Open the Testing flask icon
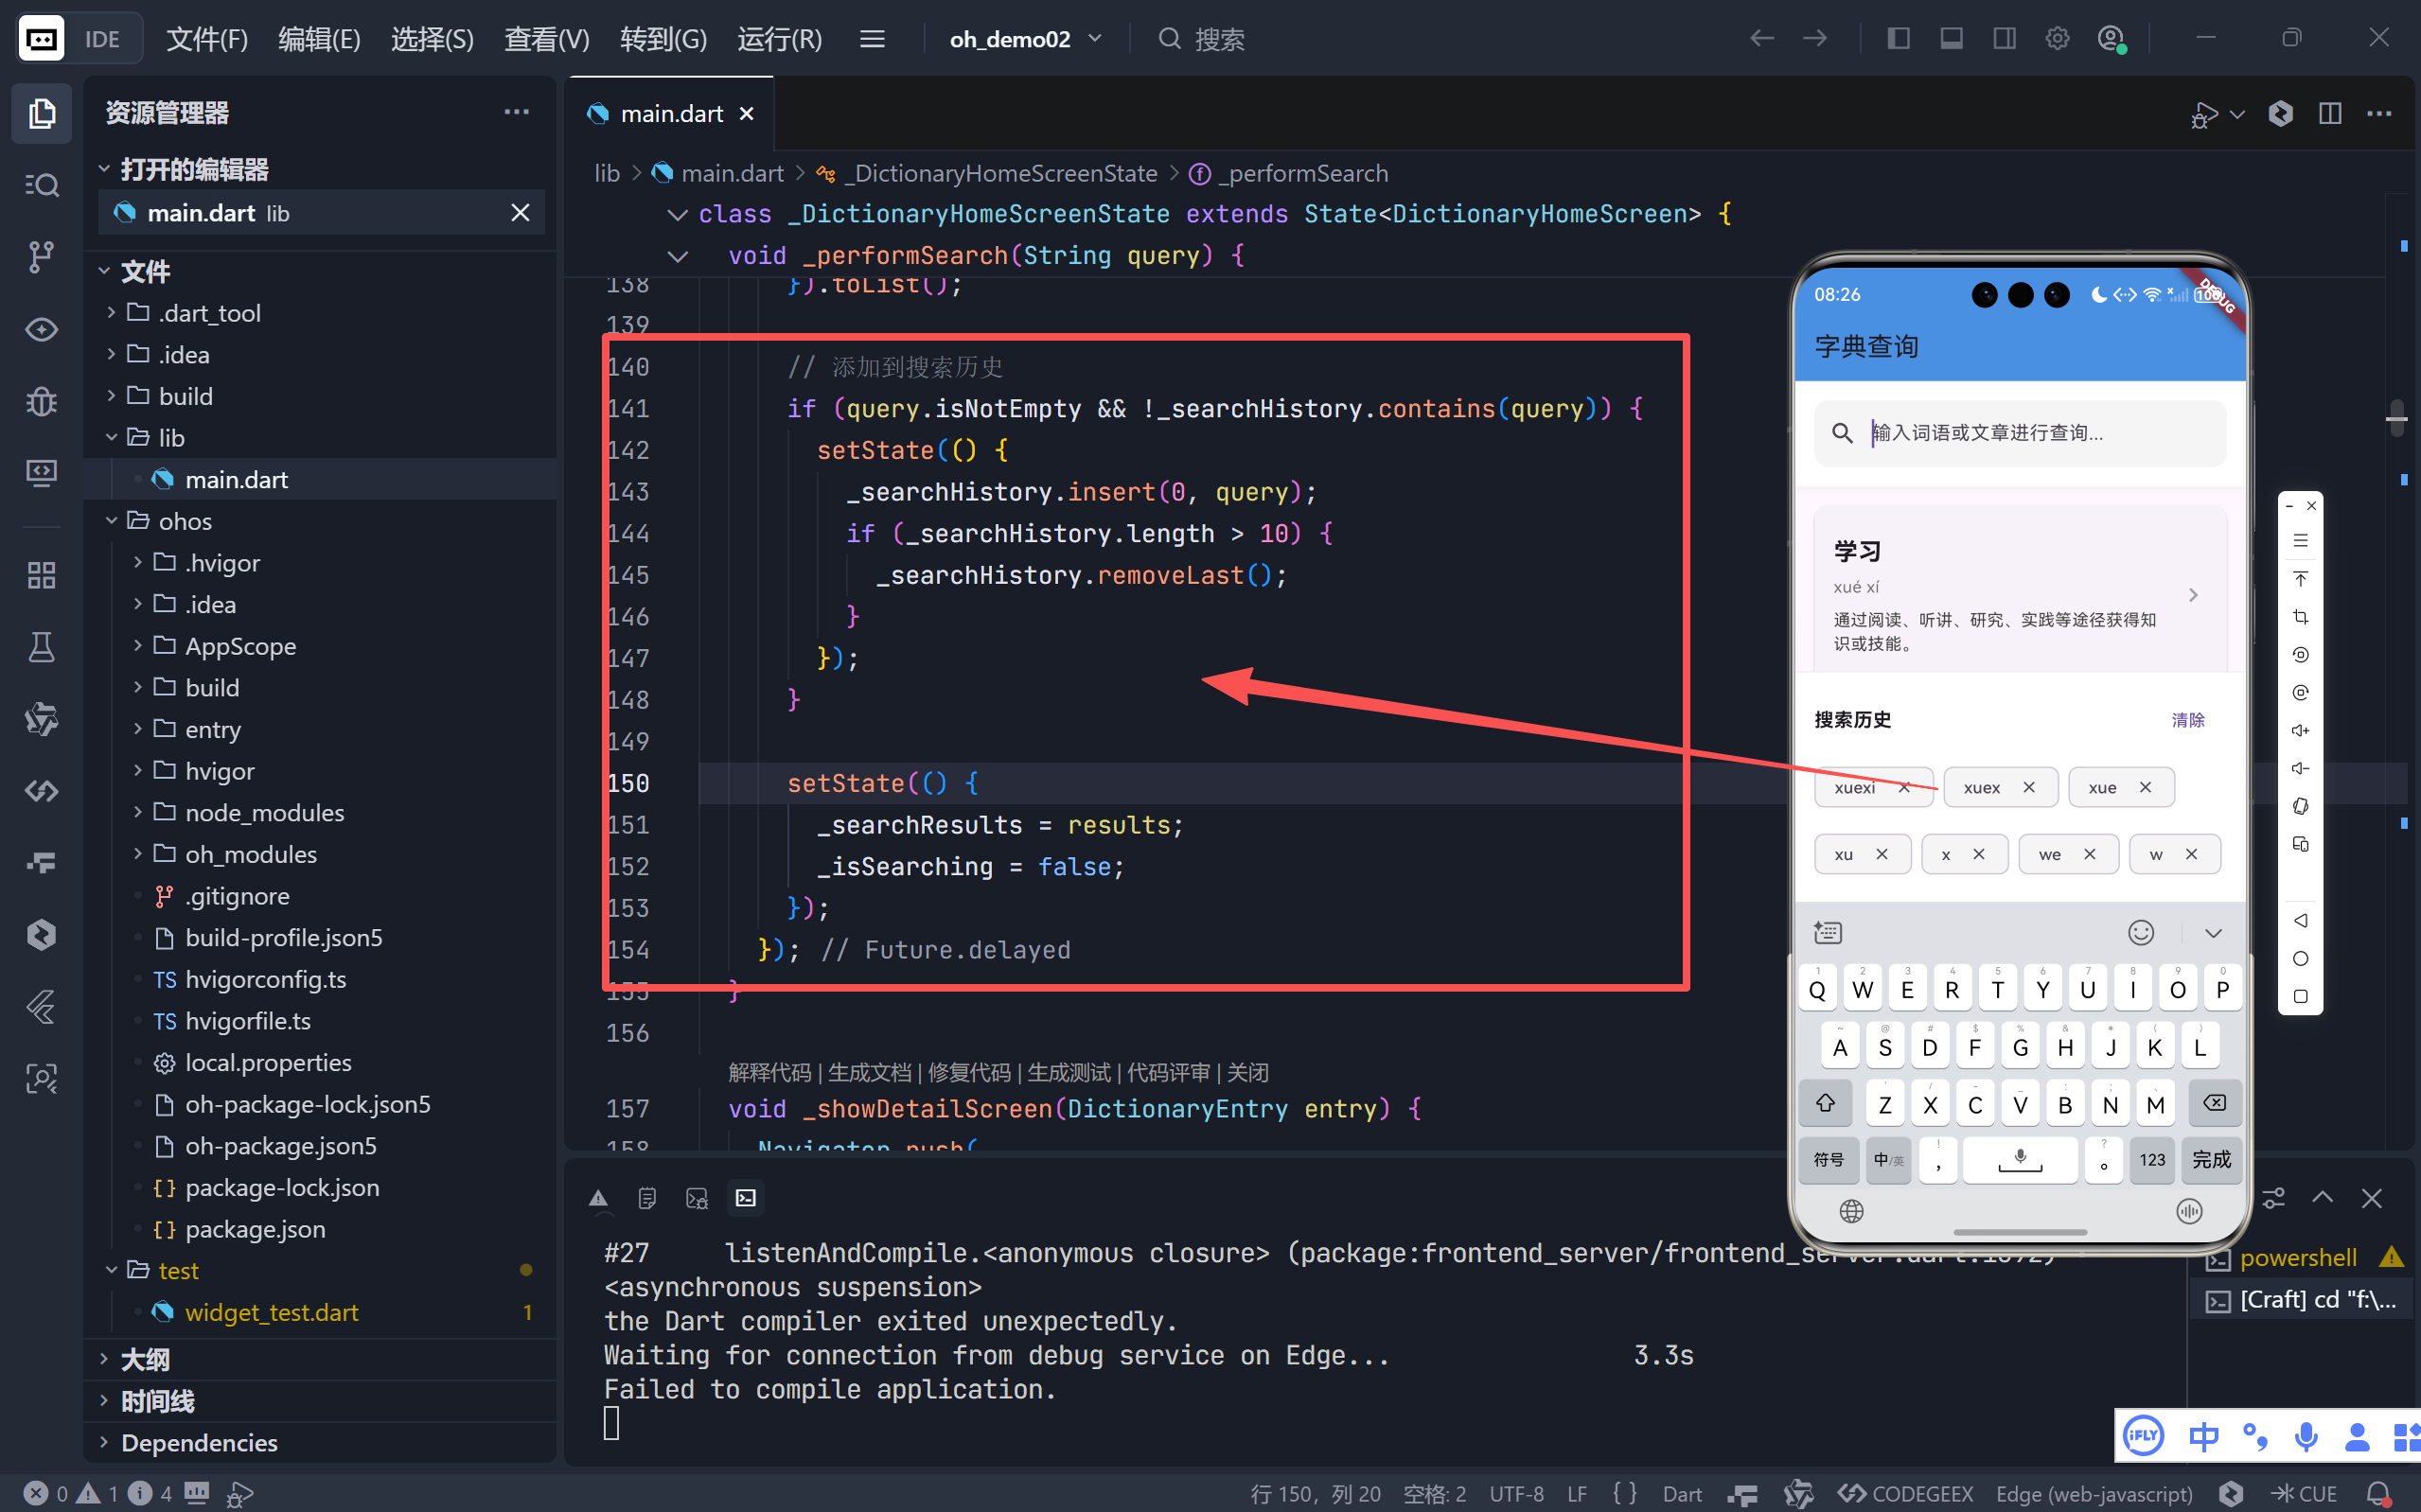The image size is (2421, 1512). [41, 647]
